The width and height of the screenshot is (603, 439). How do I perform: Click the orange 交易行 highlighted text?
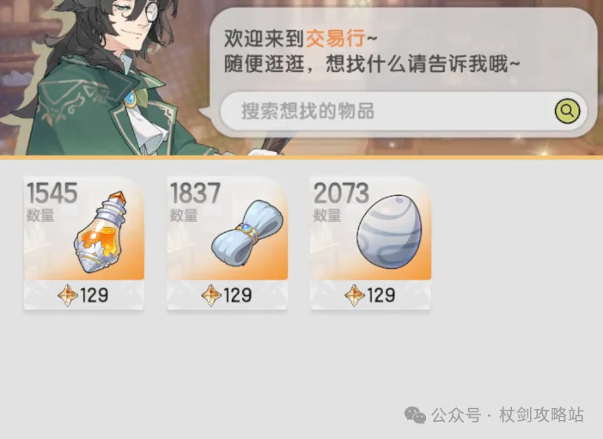click(x=335, y=39)
